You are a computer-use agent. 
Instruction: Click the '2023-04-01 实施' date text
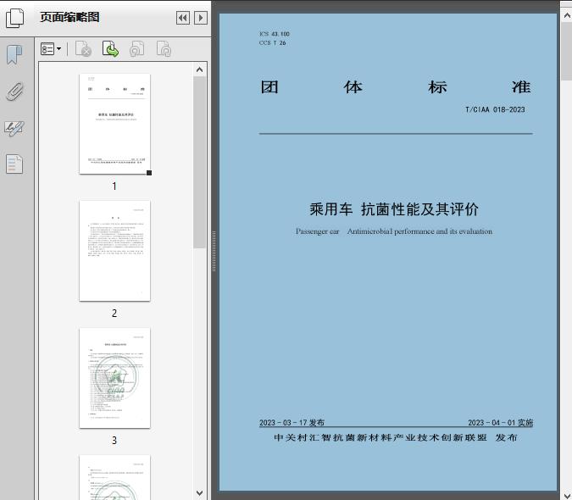[501, 422]
